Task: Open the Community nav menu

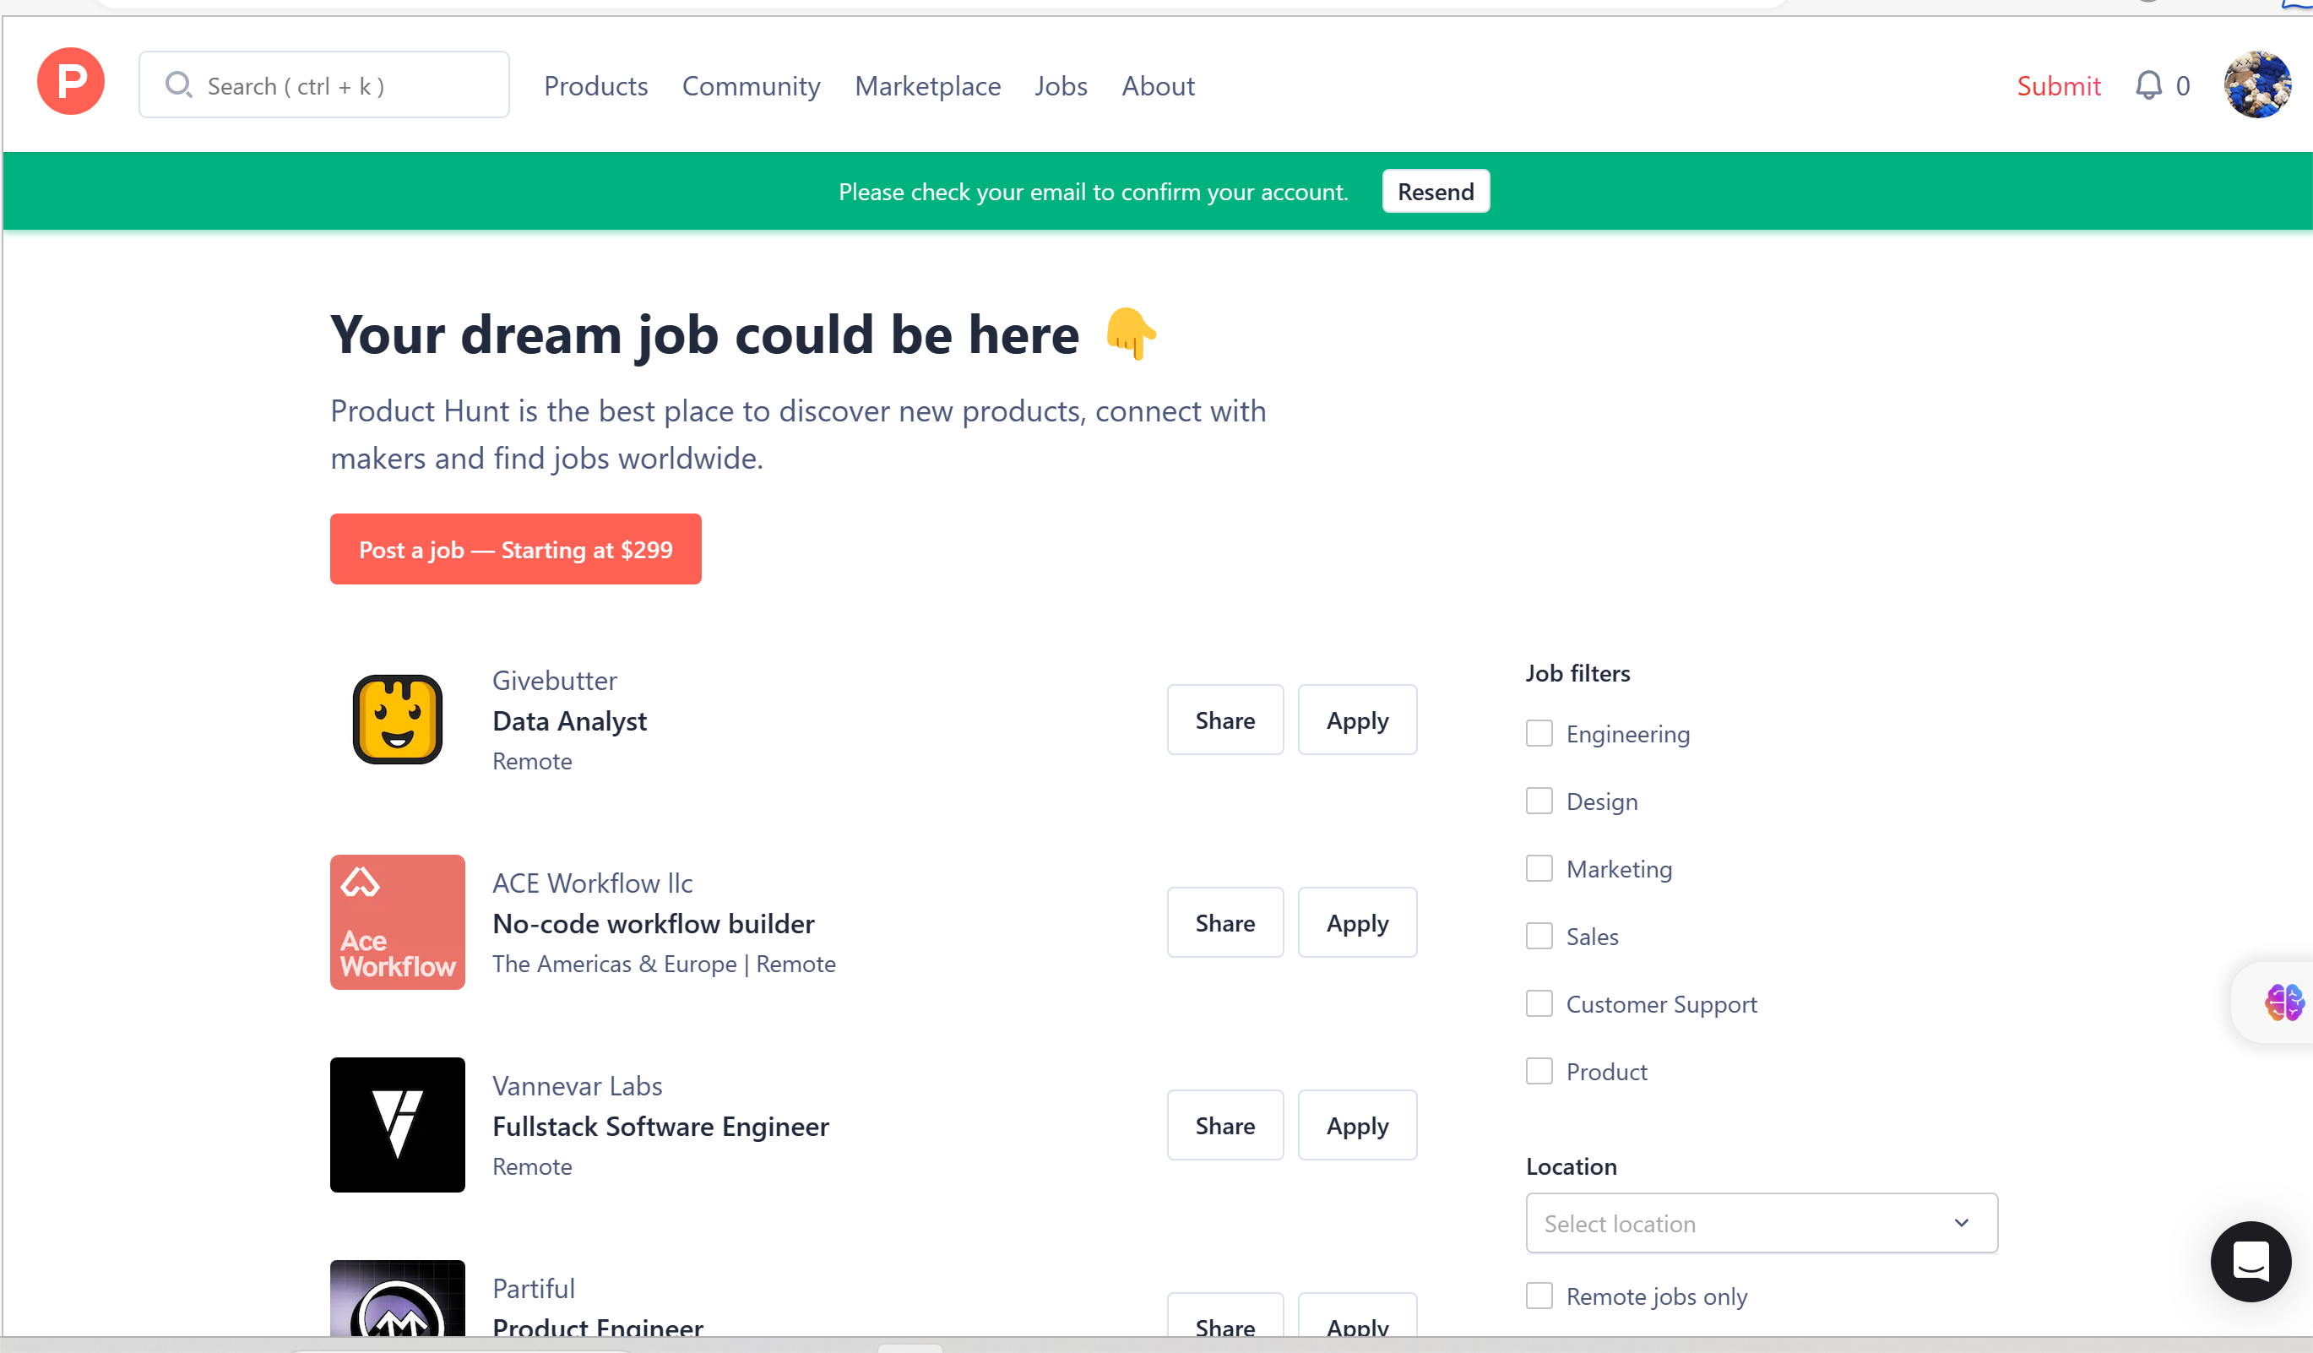Action: (x=751, y=85)
